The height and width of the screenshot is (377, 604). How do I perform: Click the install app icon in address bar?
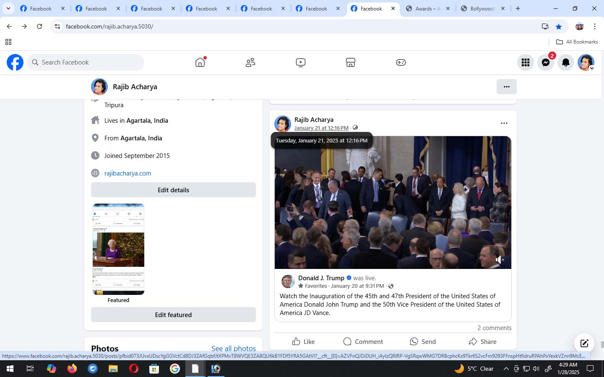point(545,26)
